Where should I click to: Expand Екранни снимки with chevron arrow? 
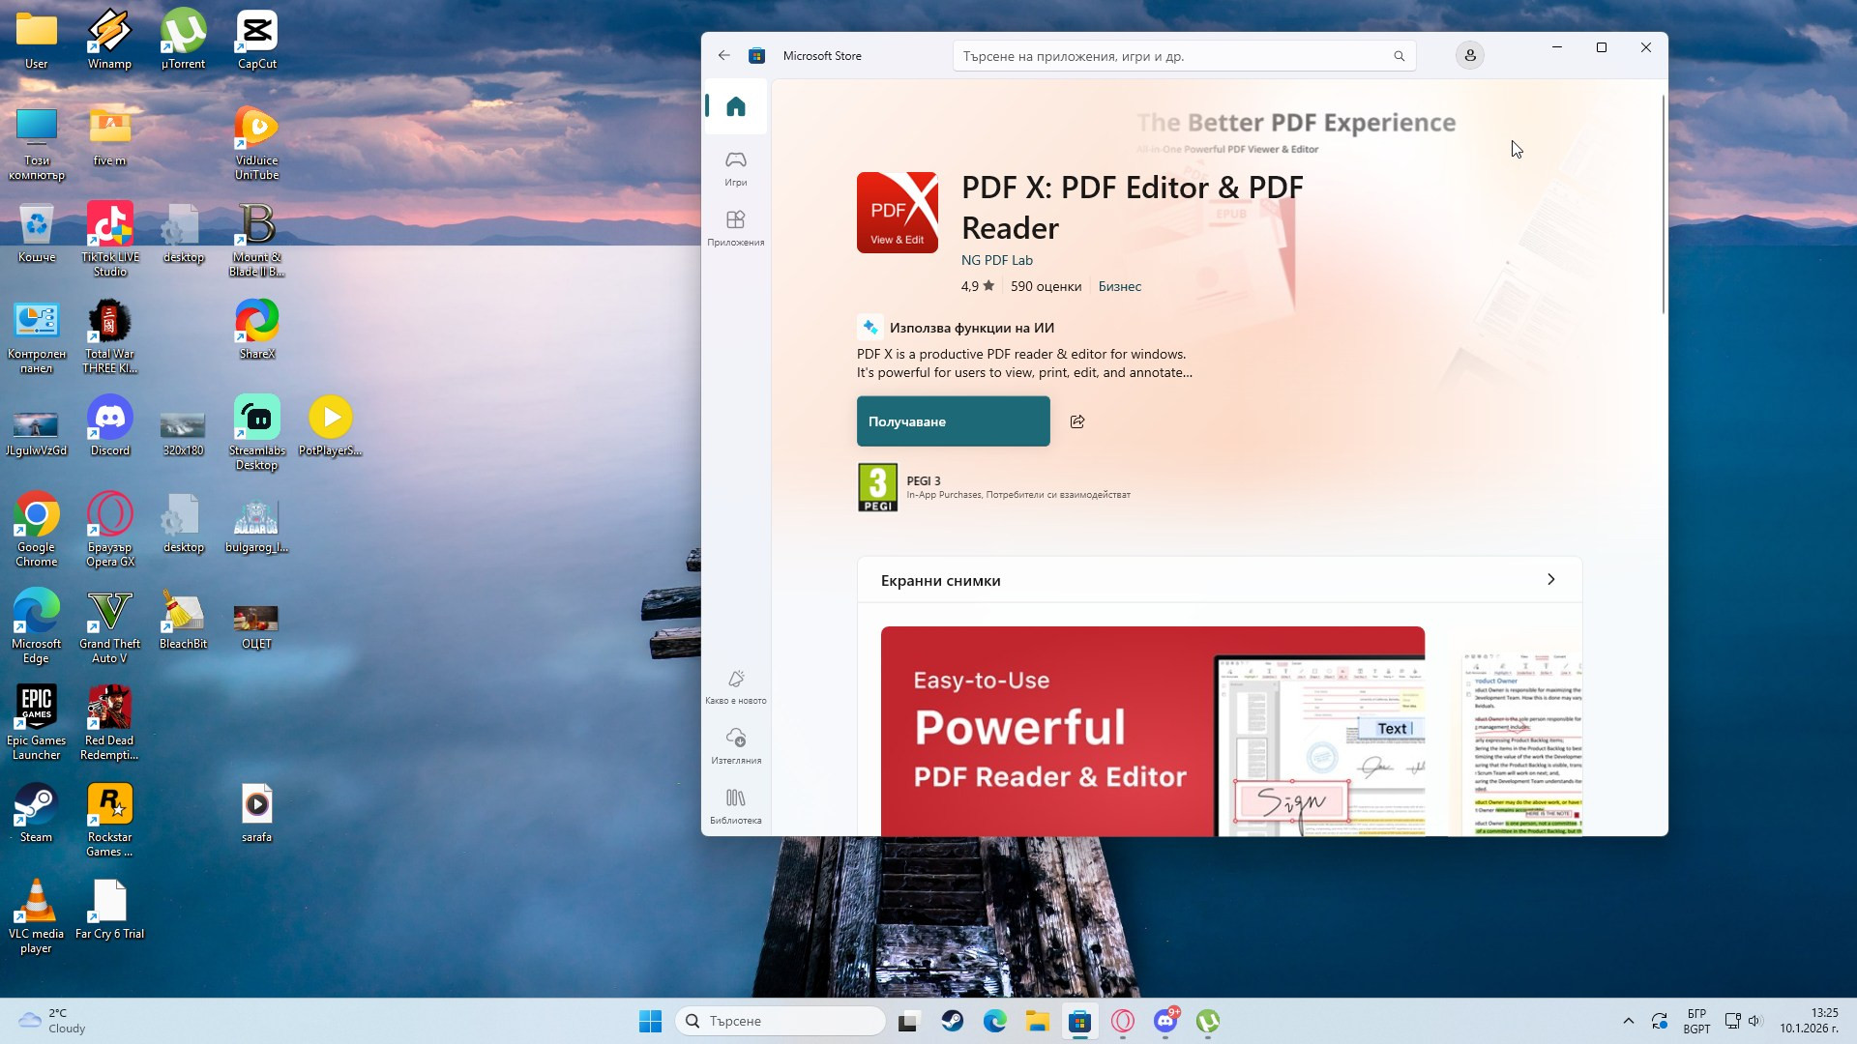coord(1550,580)
